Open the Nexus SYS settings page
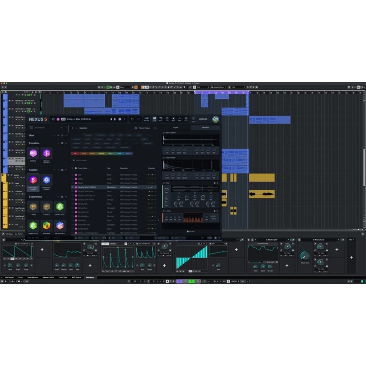This screenshot has width=366, height=366. (186, 118)
